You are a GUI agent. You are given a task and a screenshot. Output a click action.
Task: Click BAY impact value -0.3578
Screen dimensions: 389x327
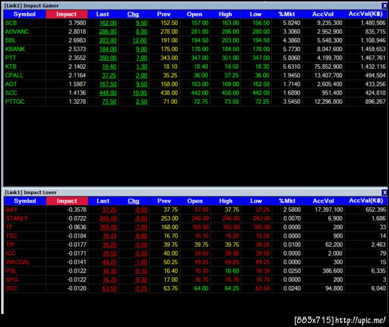pyautogui.click(x=77, y=210)
